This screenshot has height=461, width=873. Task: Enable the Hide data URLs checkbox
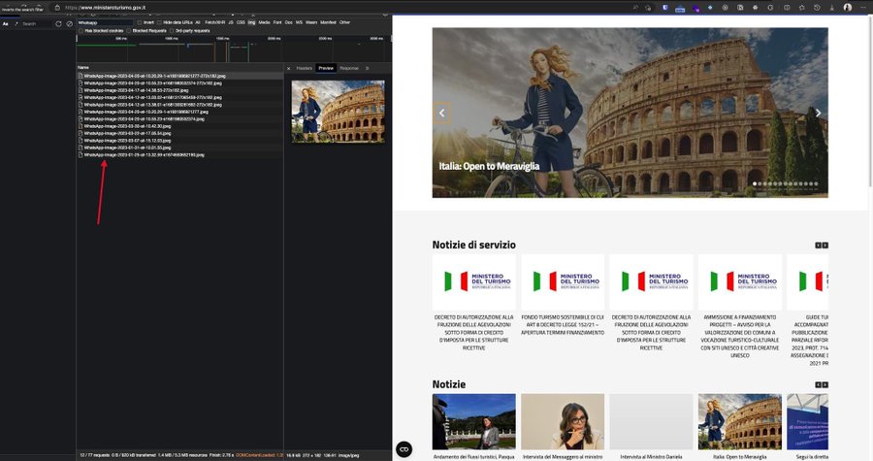coord(159,21)
